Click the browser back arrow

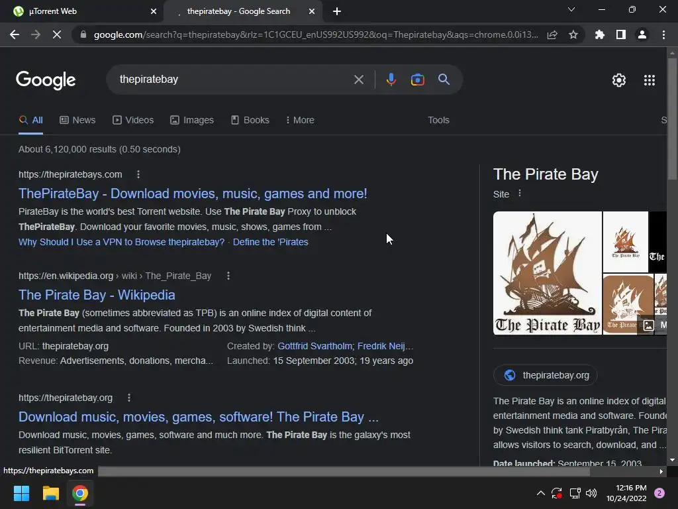point(15,34)
